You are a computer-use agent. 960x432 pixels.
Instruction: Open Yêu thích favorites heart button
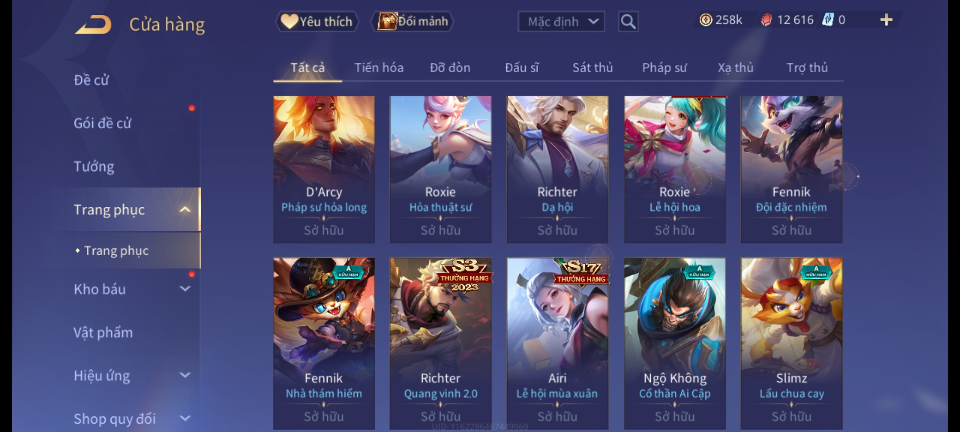[317, 22]
